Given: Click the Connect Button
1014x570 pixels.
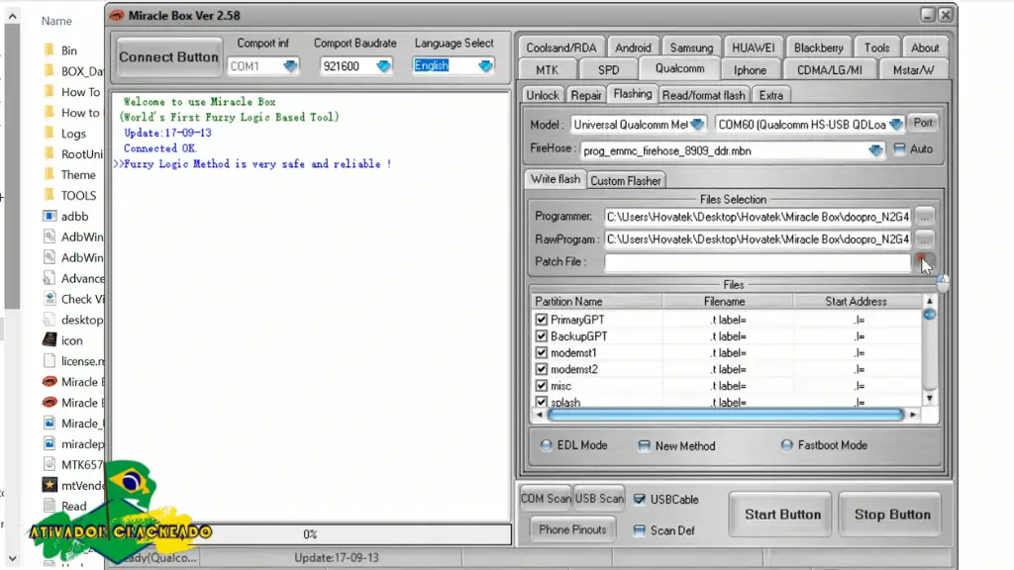Looking at the screenshot, I should (168, 56).
